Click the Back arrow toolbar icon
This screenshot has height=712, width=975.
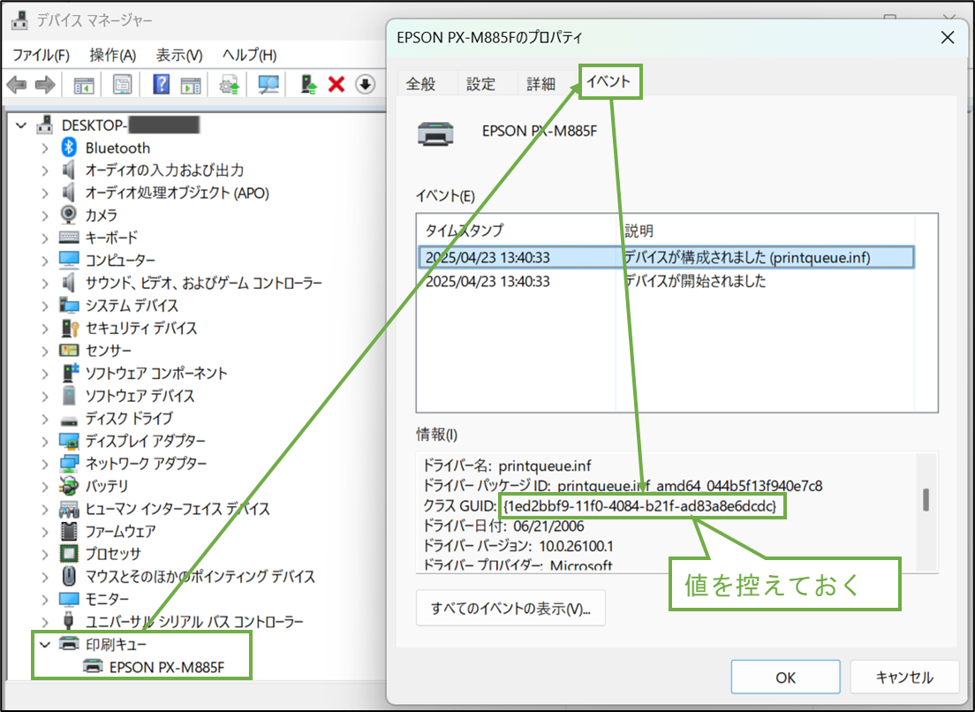point(16,85)
